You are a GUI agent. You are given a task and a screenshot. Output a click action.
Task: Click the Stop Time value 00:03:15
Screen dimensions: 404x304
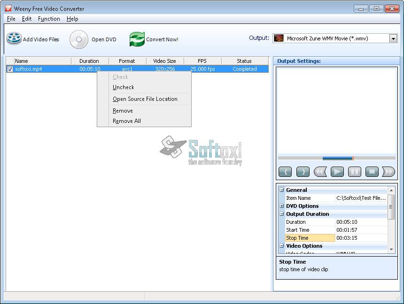coord(361,238)
